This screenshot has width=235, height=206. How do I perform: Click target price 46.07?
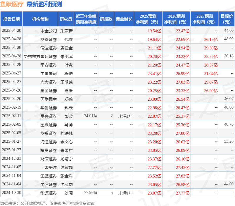tap(229, 99)
